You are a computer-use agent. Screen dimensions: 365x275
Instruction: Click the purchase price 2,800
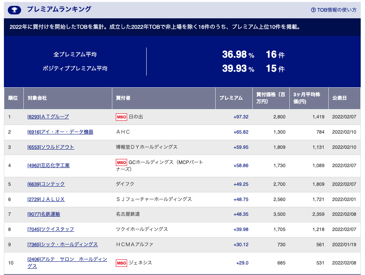(279, 117)
